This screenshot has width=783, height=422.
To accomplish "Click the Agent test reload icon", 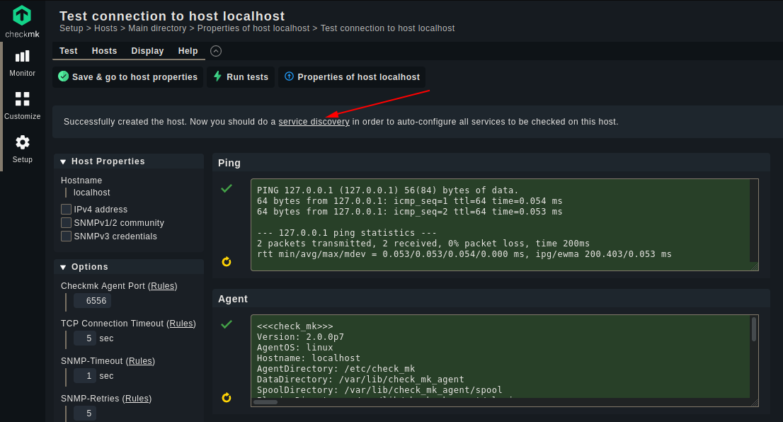I will 227,397.
